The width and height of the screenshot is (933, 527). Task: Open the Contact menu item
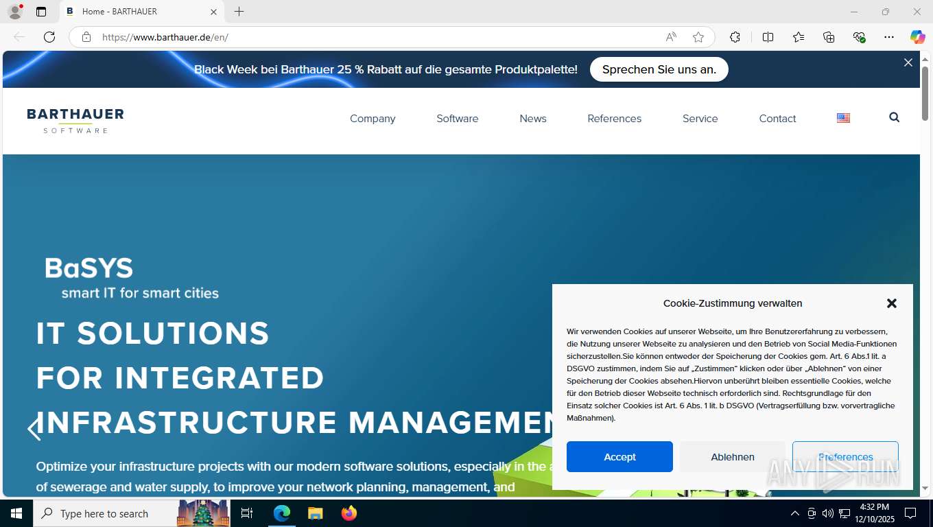click(778, 119)
